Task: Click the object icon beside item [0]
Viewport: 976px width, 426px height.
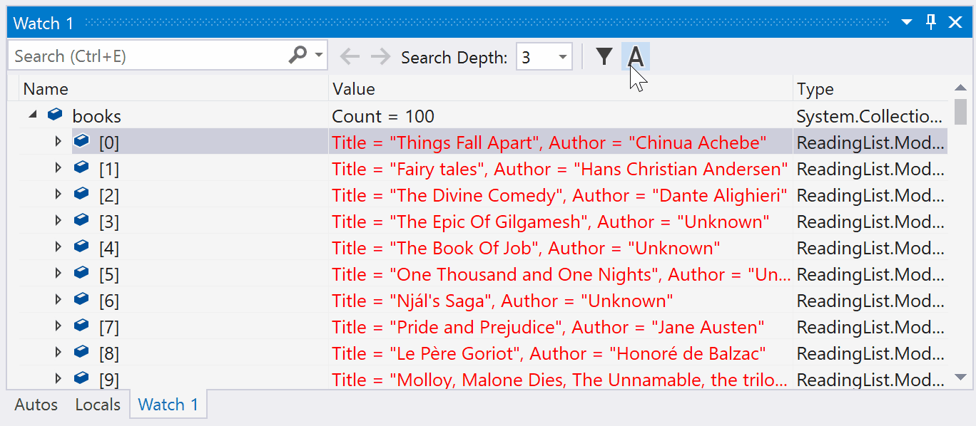Action: [x=81, y=141]
